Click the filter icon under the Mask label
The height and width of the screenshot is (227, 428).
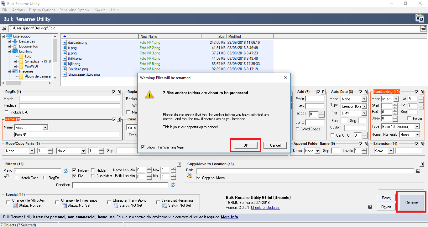(6, 177)
